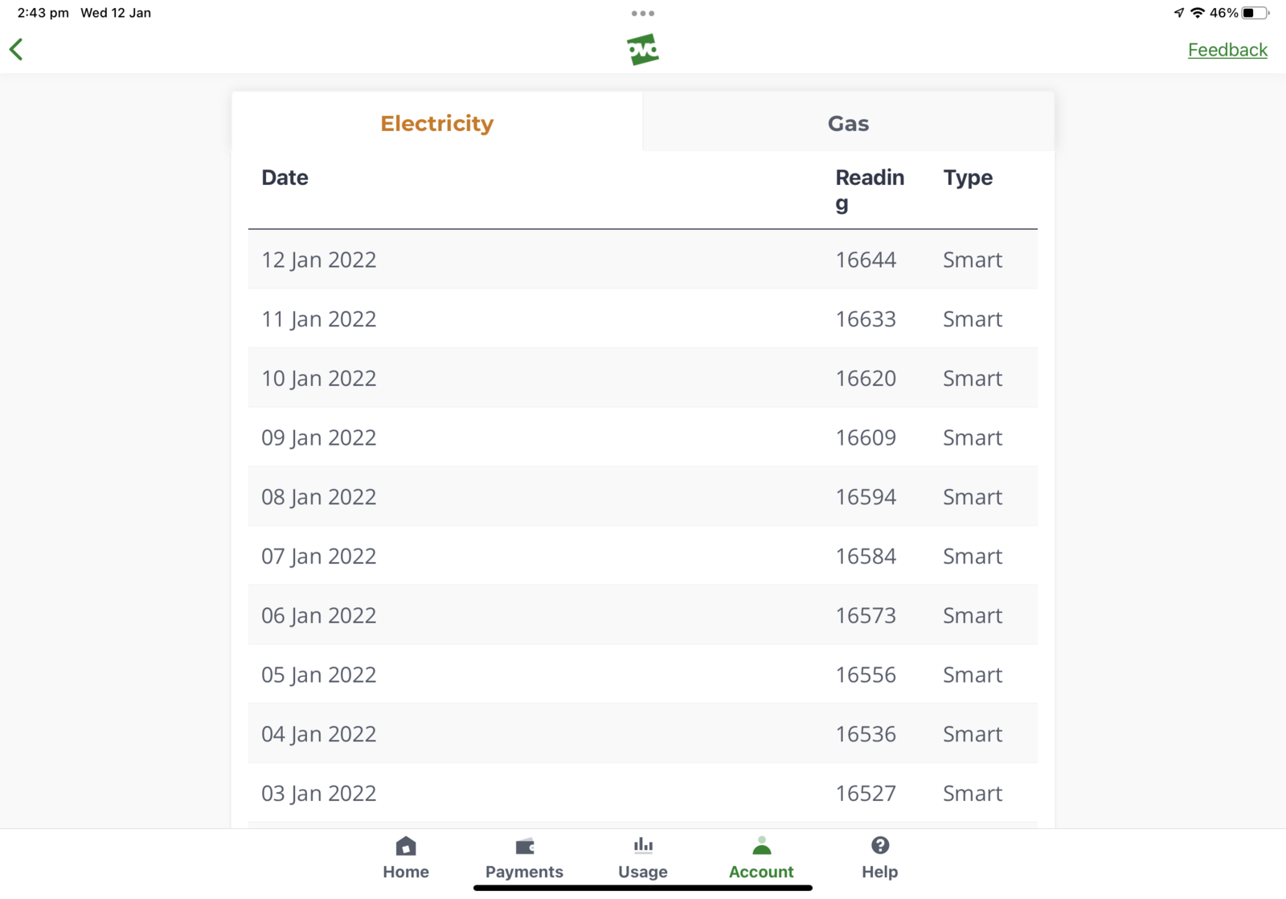Open the Payments wallet icon
This screenshot has width=1286, height=899.
(x=524, y=846)
